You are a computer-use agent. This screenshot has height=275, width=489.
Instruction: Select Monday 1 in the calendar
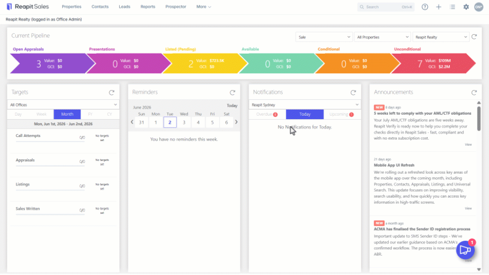156,123
